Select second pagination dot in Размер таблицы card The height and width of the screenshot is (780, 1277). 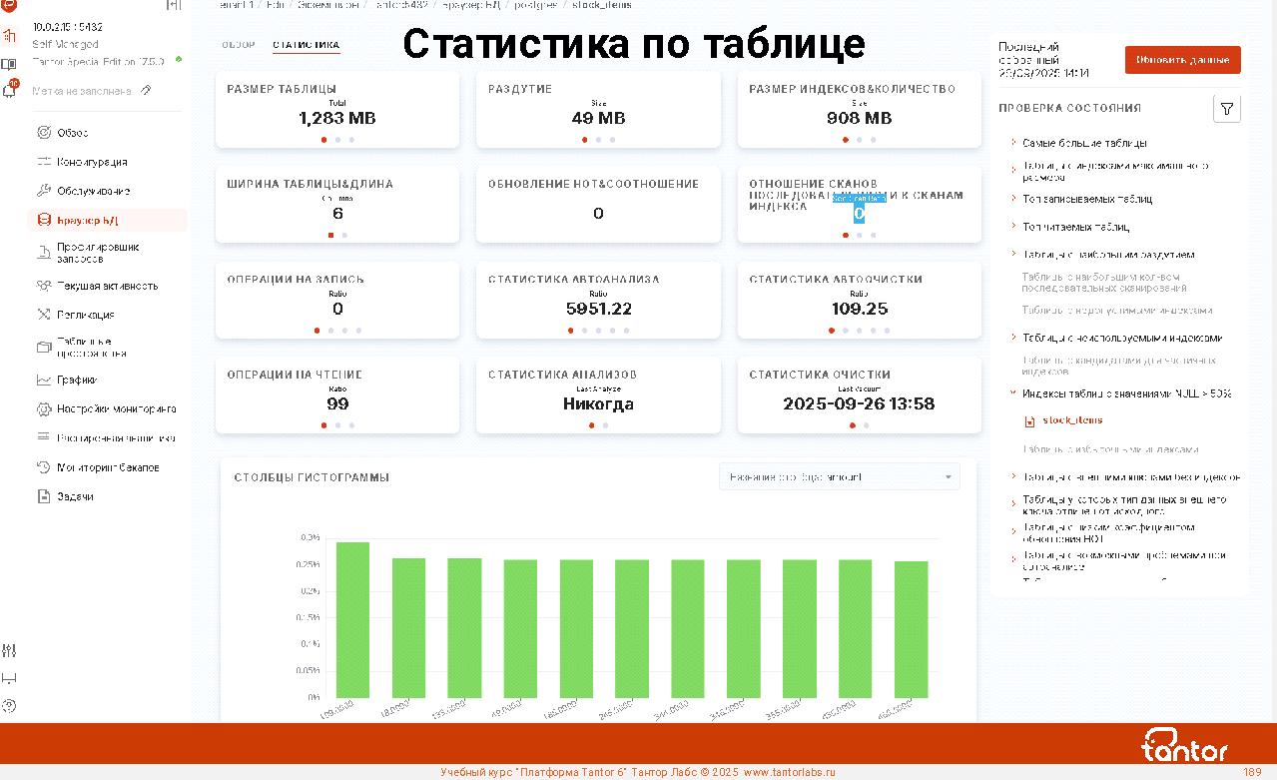coord(337,140)
